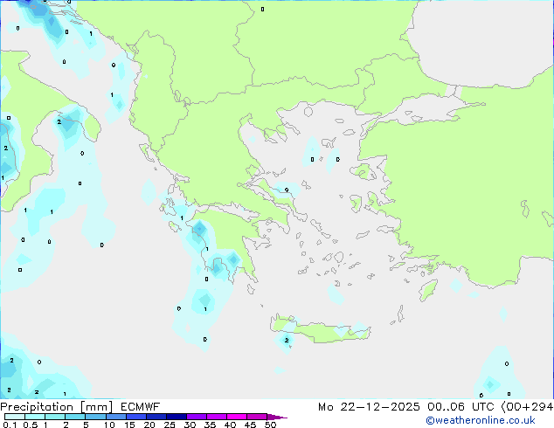Viewport: 554px width, 428px height.
Task: Click the '(00+294' forecast offset text
Action: pos(527,407)
